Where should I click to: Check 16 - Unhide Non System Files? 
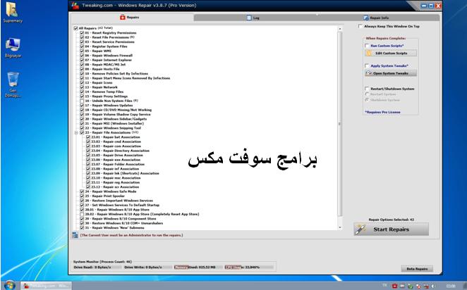[82, 101]
